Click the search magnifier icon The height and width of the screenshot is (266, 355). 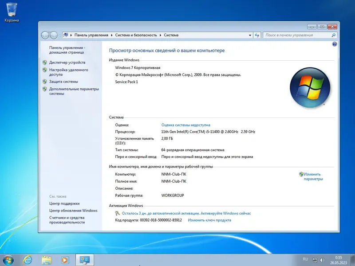(x=333, y=35)
